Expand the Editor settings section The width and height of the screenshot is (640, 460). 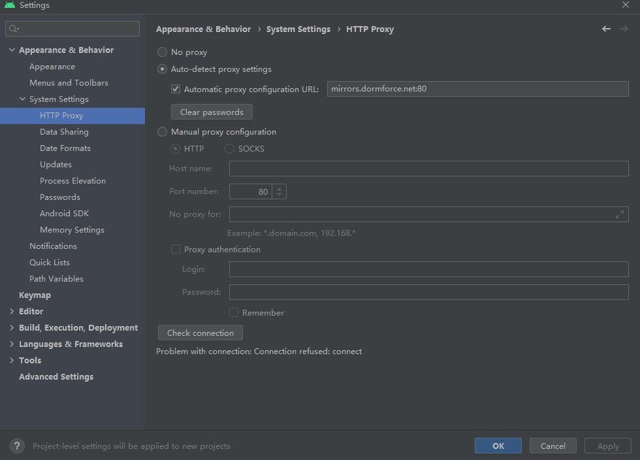tap(12, 312)
